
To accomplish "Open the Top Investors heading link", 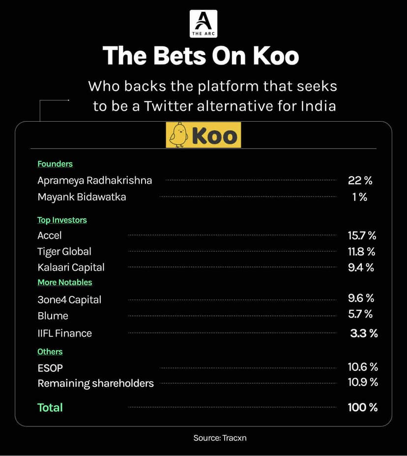I will pos(62,220).
